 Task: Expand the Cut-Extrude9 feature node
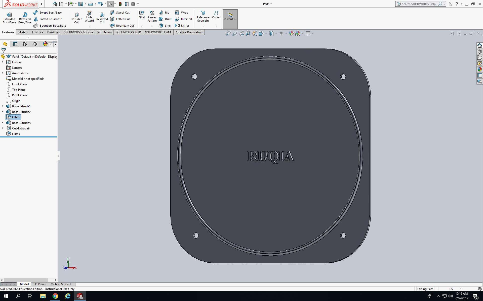[x=3, y=128]
